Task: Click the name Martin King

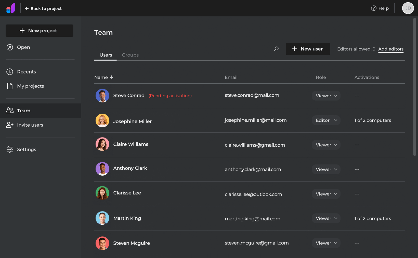Action: pyautogui.click(x=127, y=218)
